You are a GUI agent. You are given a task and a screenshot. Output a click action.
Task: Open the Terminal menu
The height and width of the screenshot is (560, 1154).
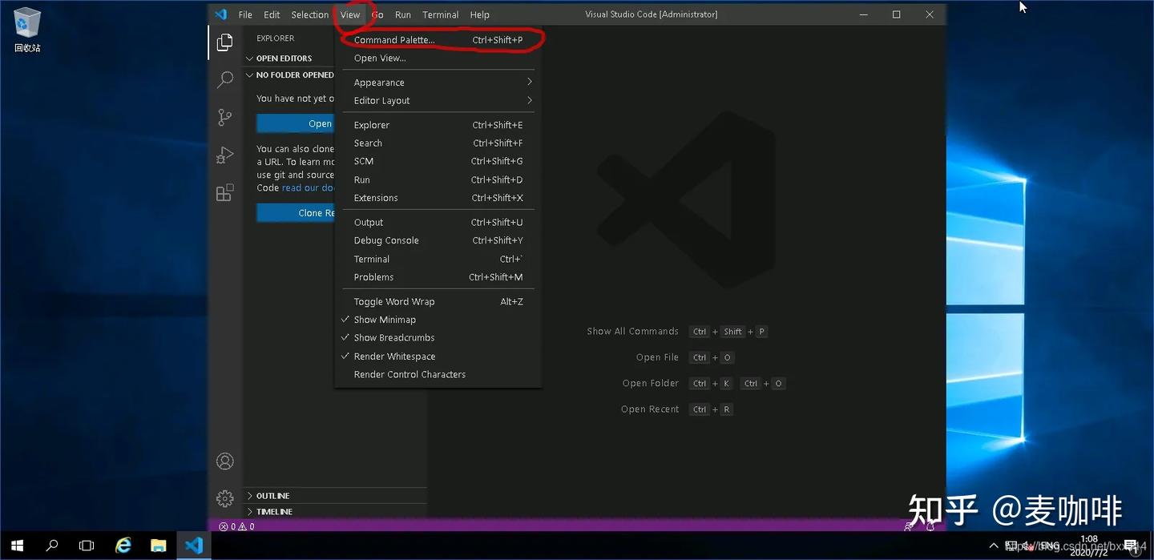pos(441,14)
